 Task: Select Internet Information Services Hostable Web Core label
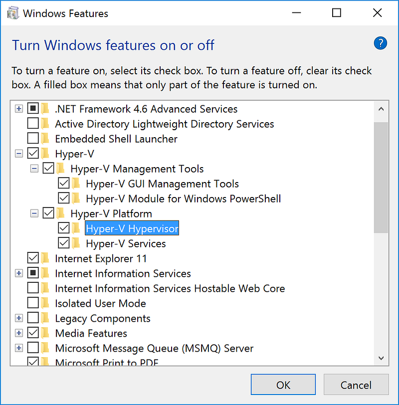tap(170, 288)
